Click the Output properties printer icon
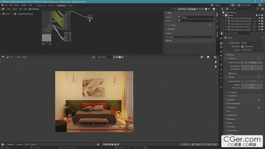265x149 pixels. [221, 48]
